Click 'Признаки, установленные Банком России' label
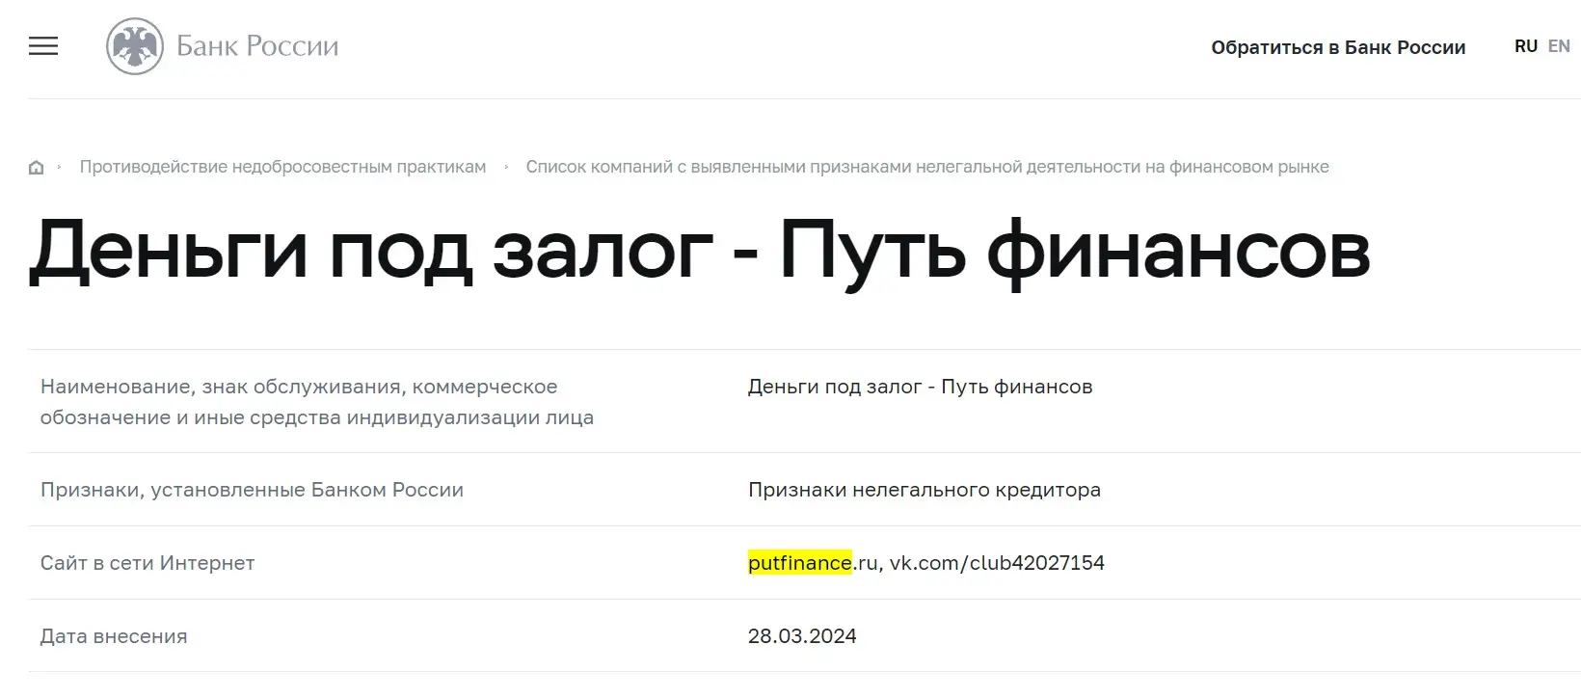Viewport: 1581px width, 698px height. (252, 490)
